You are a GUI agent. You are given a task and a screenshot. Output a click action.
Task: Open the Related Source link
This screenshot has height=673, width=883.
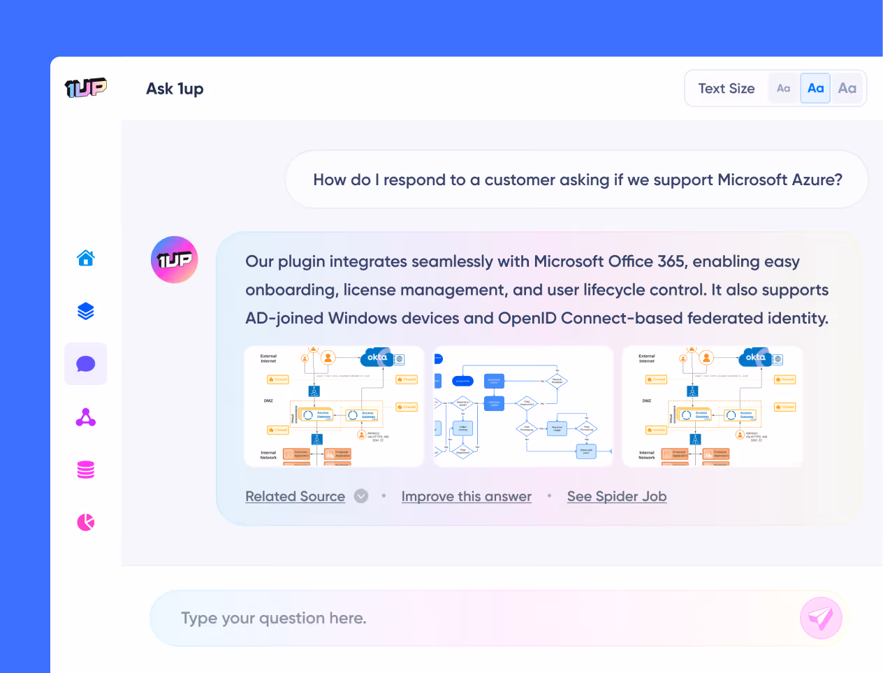pos(295,496)
